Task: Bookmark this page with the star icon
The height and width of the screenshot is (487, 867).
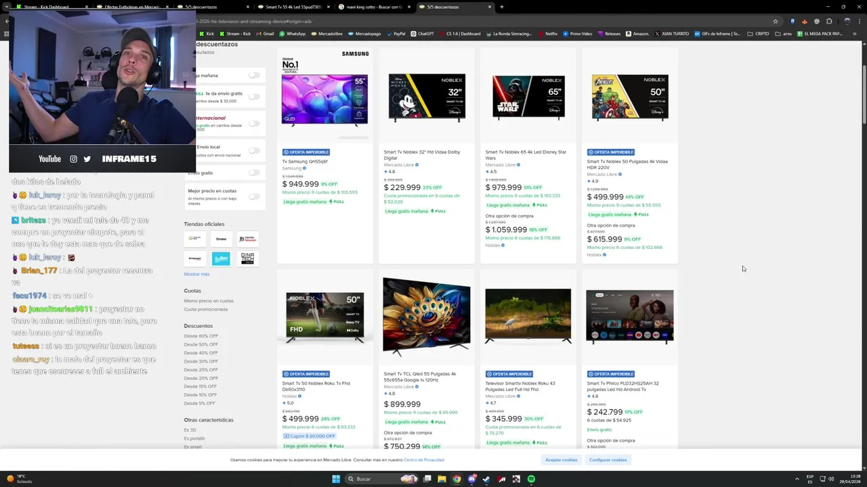Action: [x=776, y=21]
